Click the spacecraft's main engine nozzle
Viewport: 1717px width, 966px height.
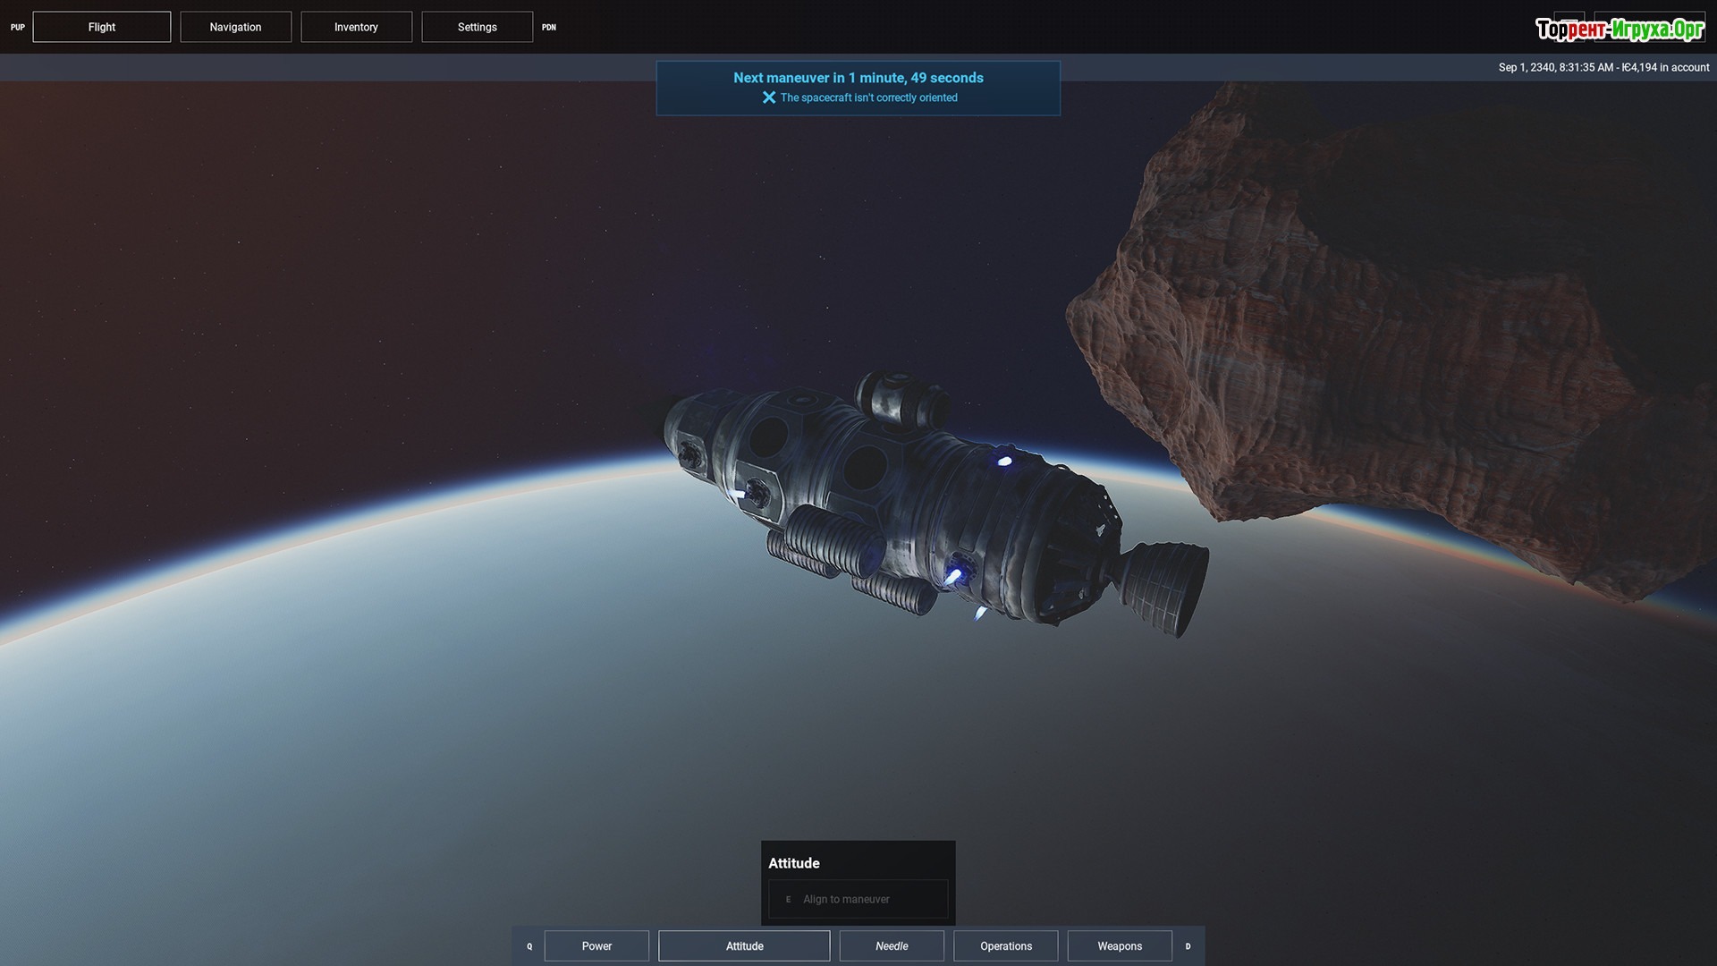pos(1167,586)
